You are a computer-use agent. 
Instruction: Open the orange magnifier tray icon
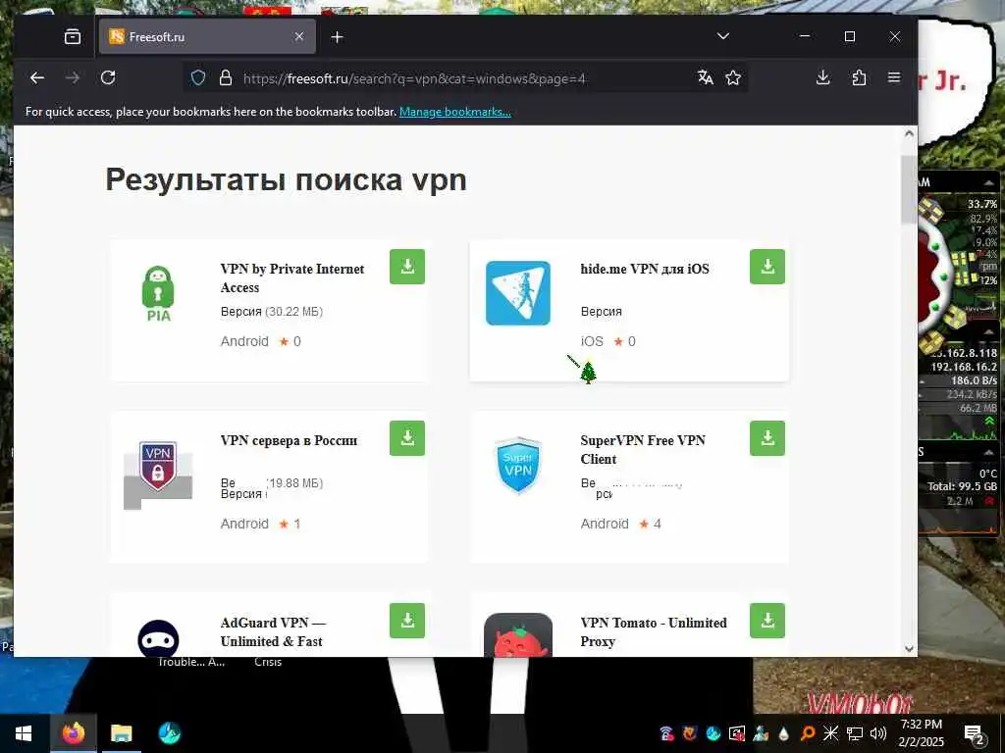pos(808,733)
